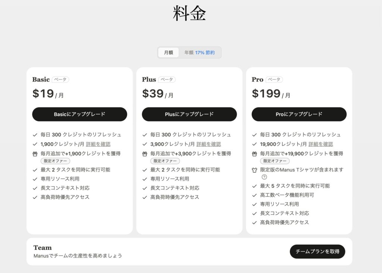Image resolution: width=382 pixels, height=273 pixels.
Task: Click the ベータ badge next to Basic
Action: pos(60,80)
